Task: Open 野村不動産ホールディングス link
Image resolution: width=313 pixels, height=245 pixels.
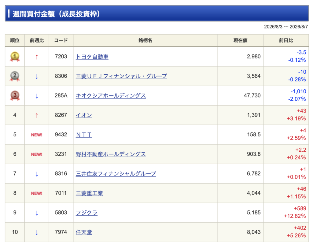Action: click(111, 154)
